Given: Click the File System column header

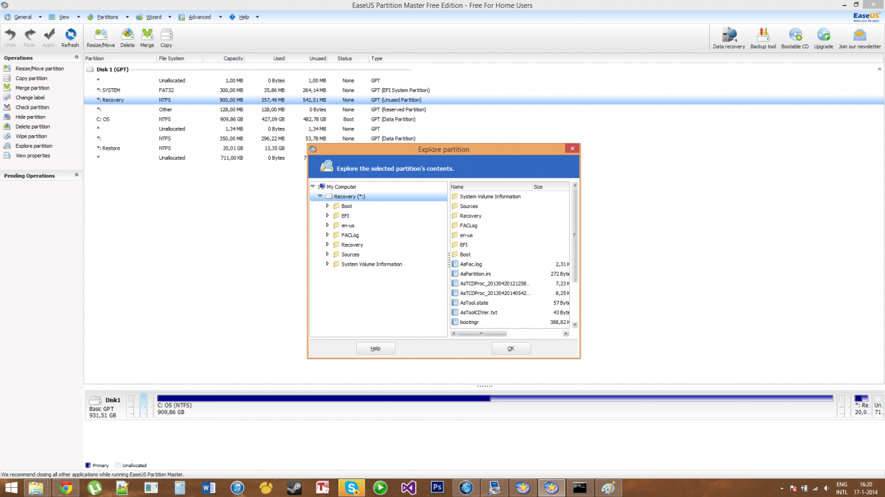Looking at the screenshot, I should coord(180,58).
